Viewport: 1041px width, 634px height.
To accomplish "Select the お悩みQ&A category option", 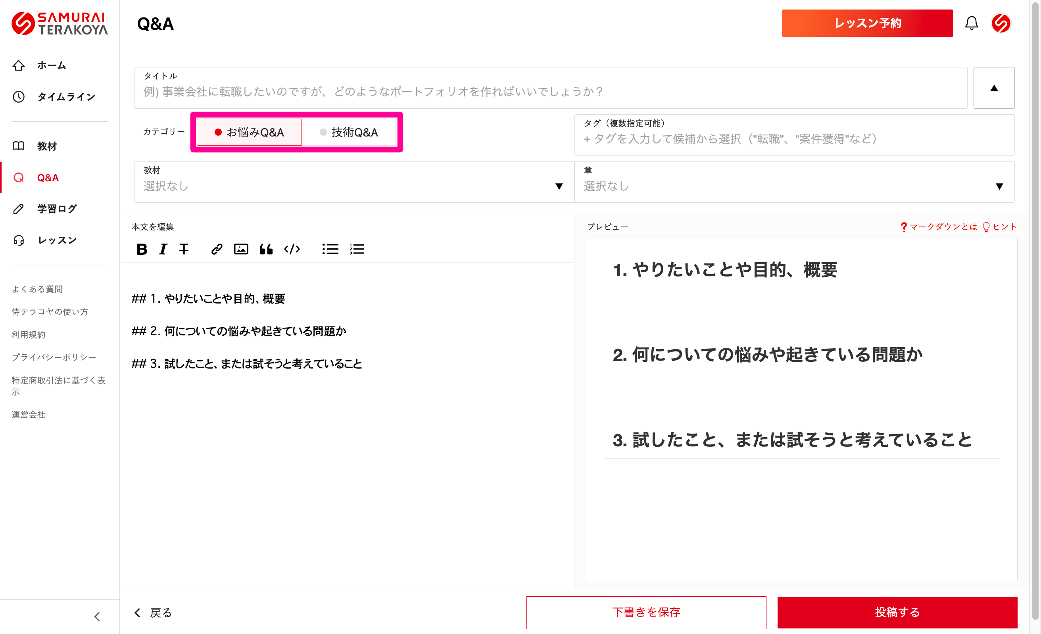I will pyautogui.click(x=249, y=132).
